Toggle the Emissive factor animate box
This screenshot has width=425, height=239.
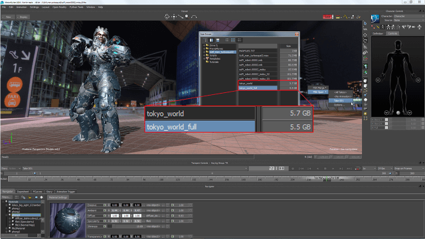(x=173, y=205)
